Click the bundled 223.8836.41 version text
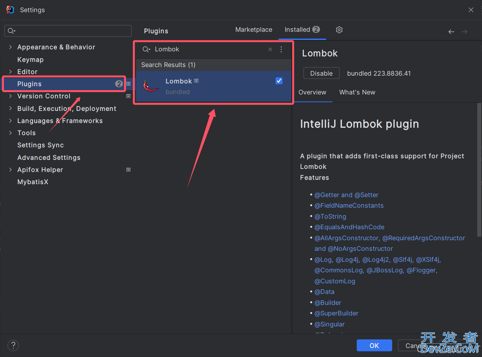 click(x=379, y=73)
